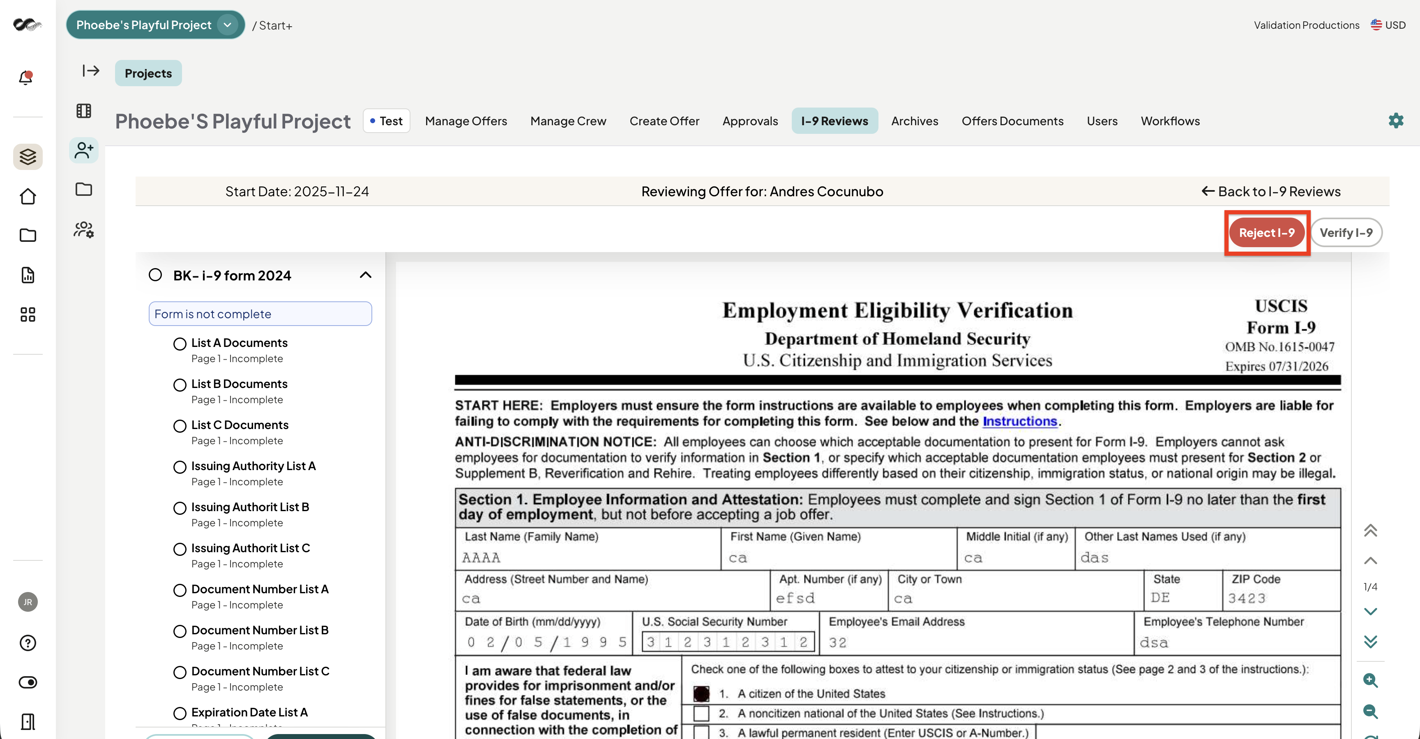Open the layers stack sidebar icon
Screen dimensions: 1420x739
28,157
